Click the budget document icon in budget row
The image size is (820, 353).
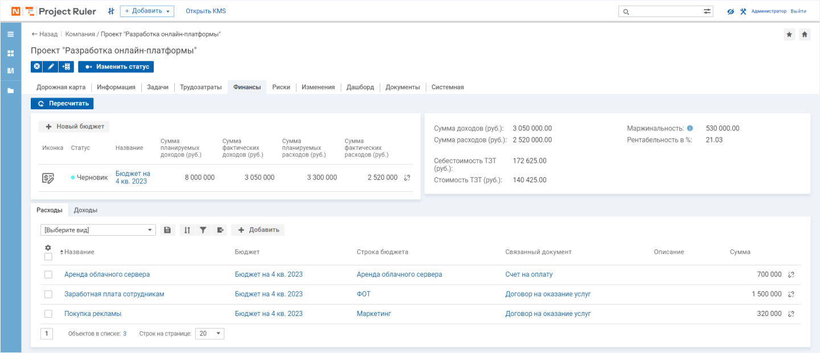click(48, 178)
